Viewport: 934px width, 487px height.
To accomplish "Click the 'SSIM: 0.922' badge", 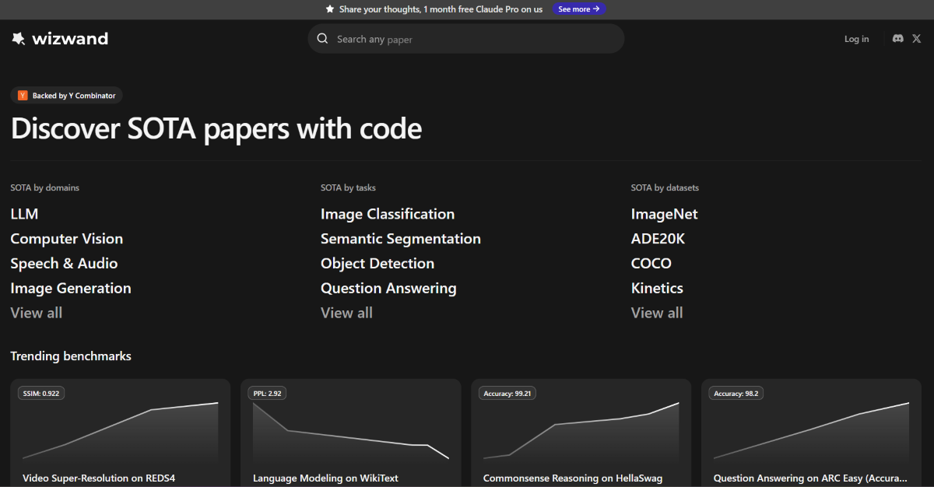I will click(41, 394).
